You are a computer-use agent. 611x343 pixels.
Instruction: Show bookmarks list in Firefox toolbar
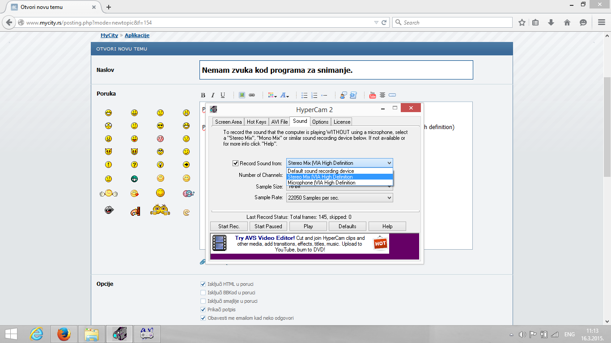pyautogui.click(x=535, y=22)
